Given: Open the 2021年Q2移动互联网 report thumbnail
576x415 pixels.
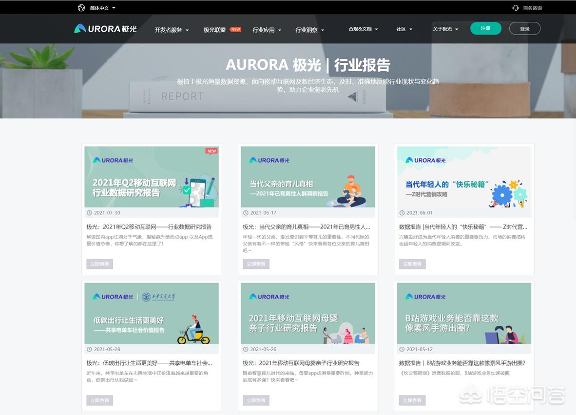Looking at the screenshot, I should 152,177.
